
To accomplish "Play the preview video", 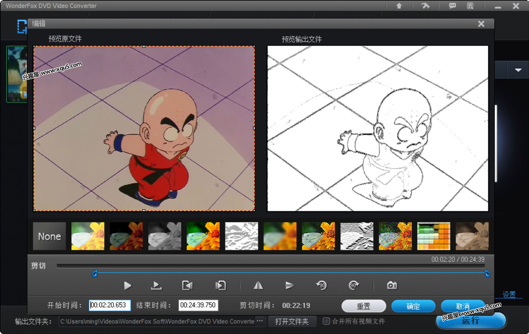I will click(128, 285).
